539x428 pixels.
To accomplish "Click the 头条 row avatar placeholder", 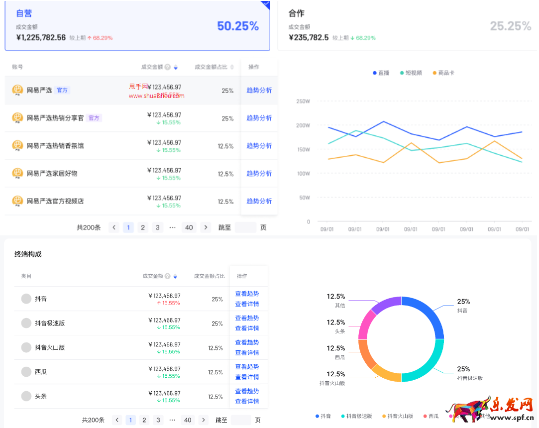I will [26, 396].
